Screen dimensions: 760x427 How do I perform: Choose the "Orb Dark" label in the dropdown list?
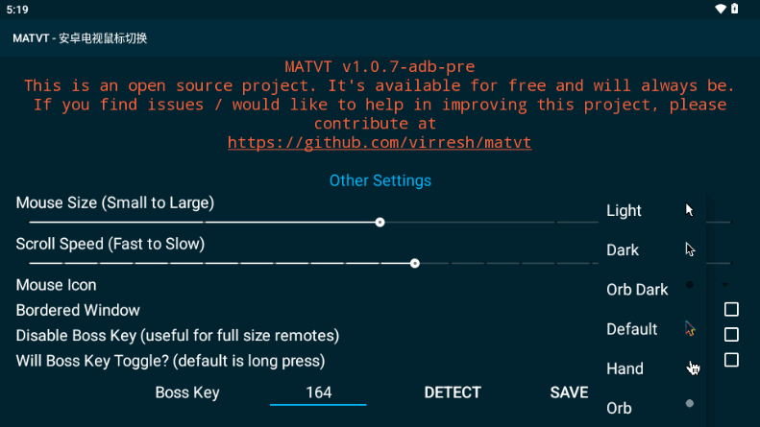(637, 290)
